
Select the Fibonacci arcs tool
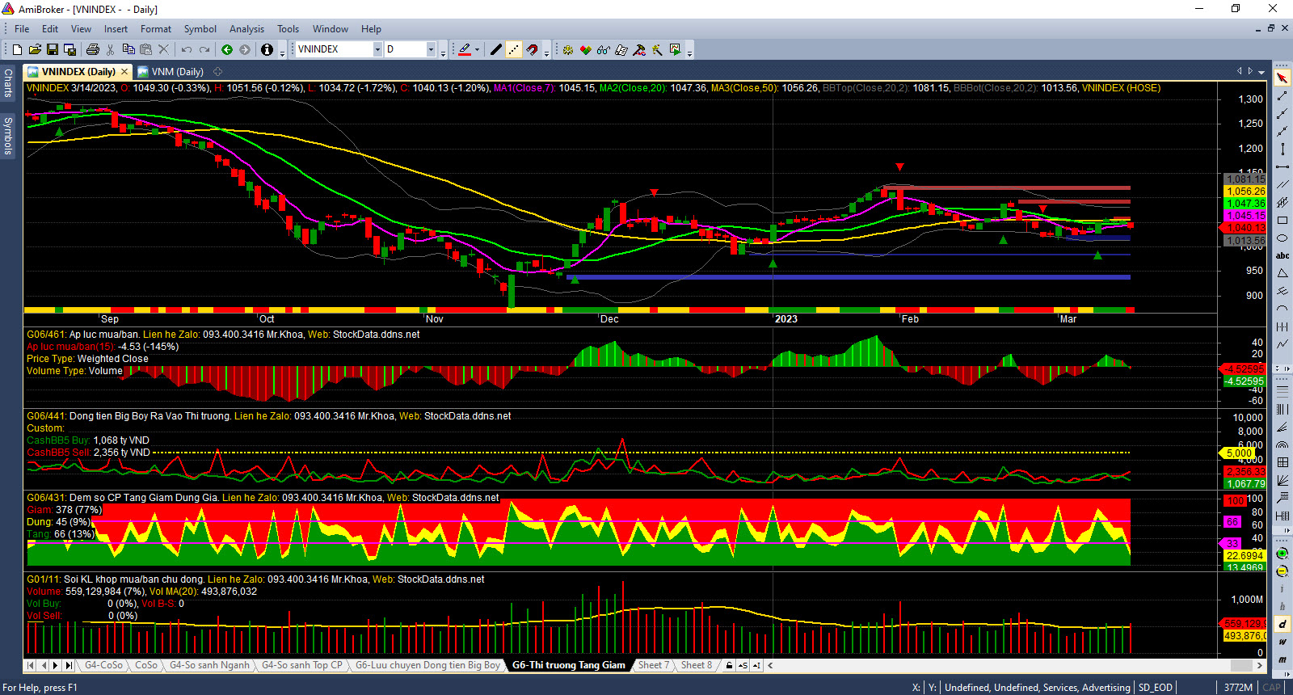(x=1282, y=444)
